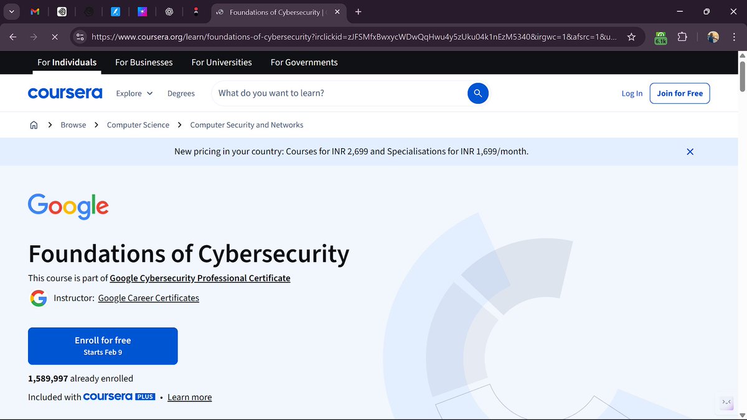
Task: Open the tab search dropdown arrow
Action: 11,12
